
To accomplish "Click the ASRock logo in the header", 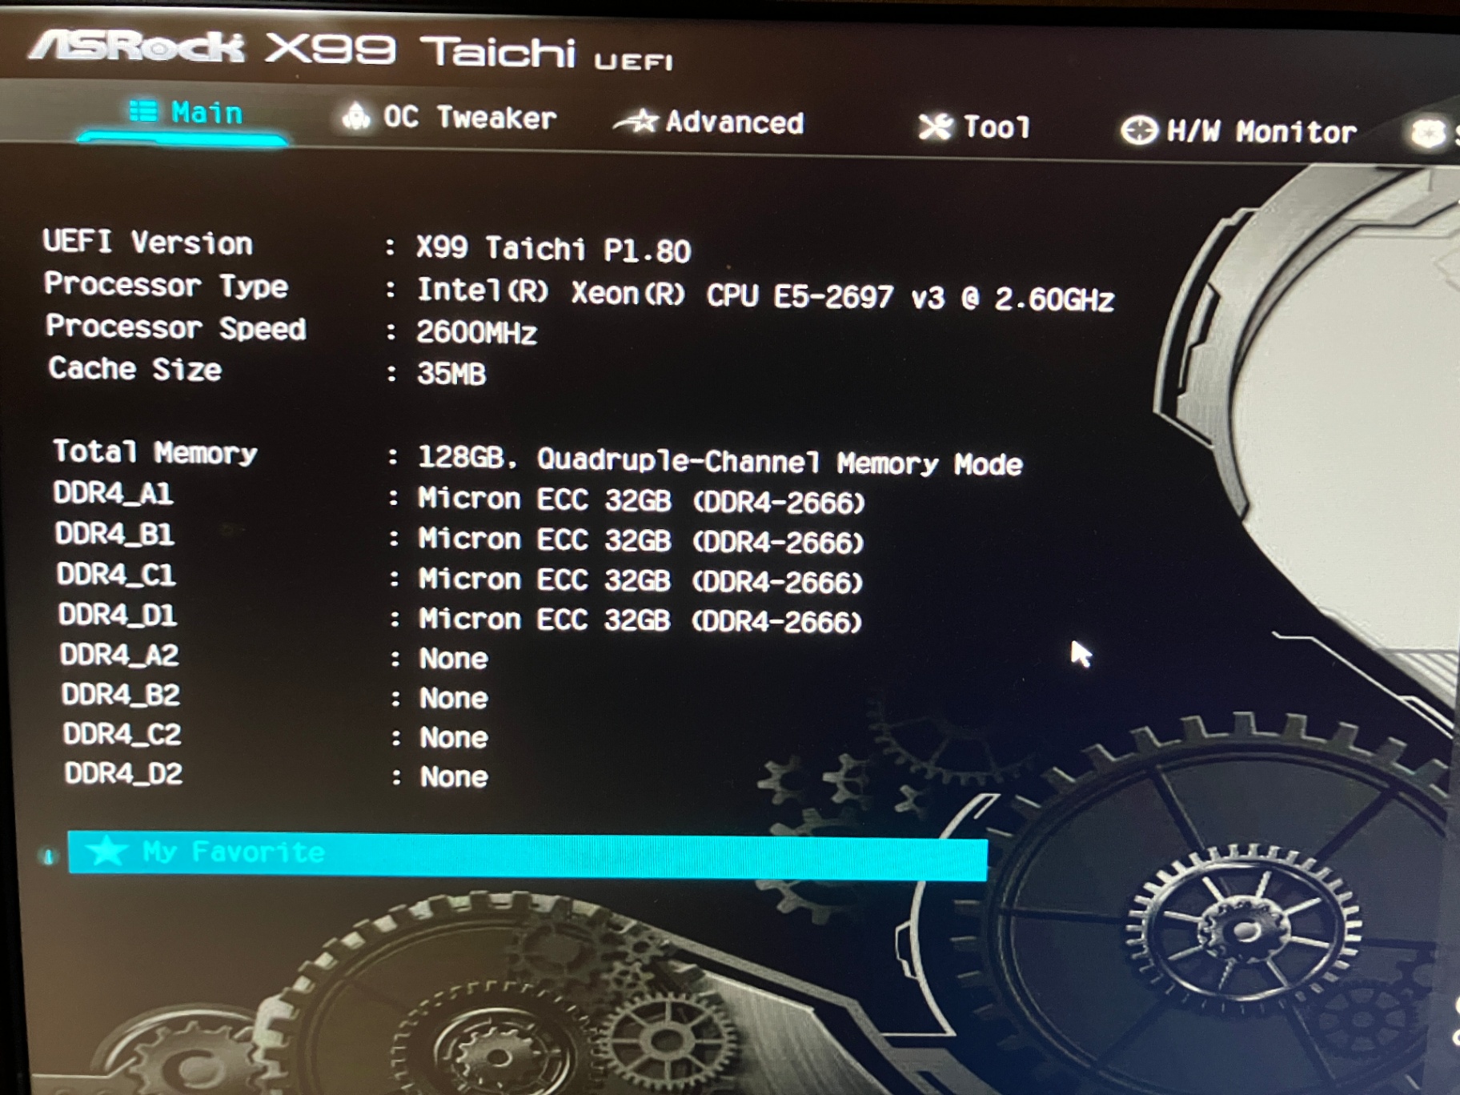I will 136,46.
